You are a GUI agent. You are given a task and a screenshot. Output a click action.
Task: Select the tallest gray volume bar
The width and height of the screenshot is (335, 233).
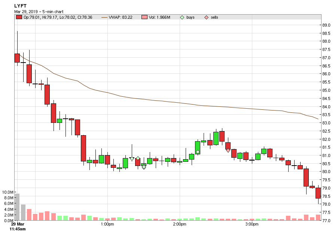pyautogui.click(x=17, y=207)
